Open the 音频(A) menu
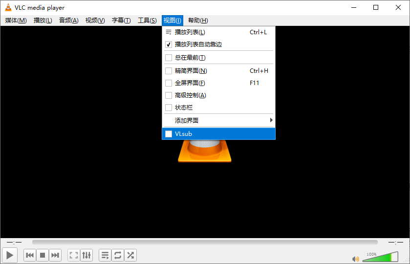This screenshot has height=264, width=410. pos(69,21)
